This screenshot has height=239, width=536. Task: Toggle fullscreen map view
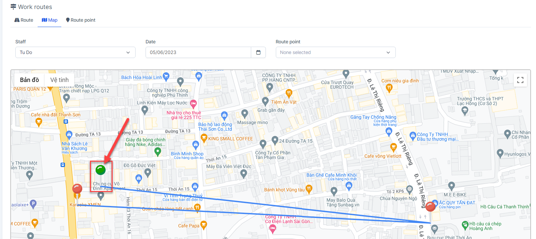(520, 80)
